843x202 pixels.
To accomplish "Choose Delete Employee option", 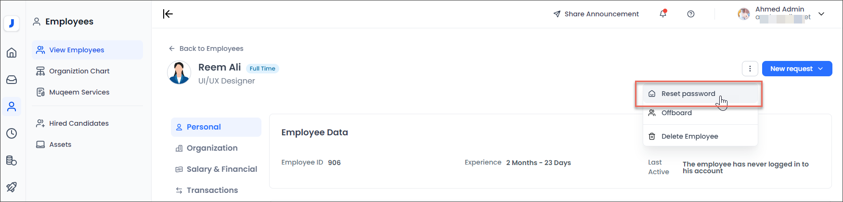I will coord(689,136).
